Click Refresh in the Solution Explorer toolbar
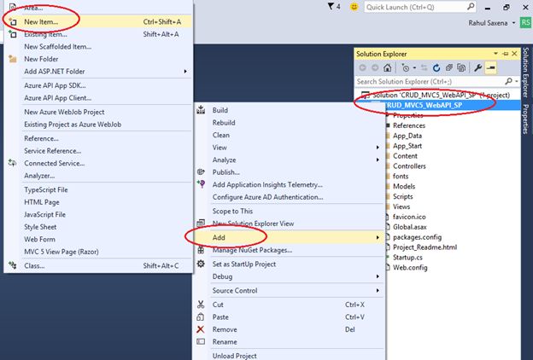533x360 pixels. (x=436, y=68)
